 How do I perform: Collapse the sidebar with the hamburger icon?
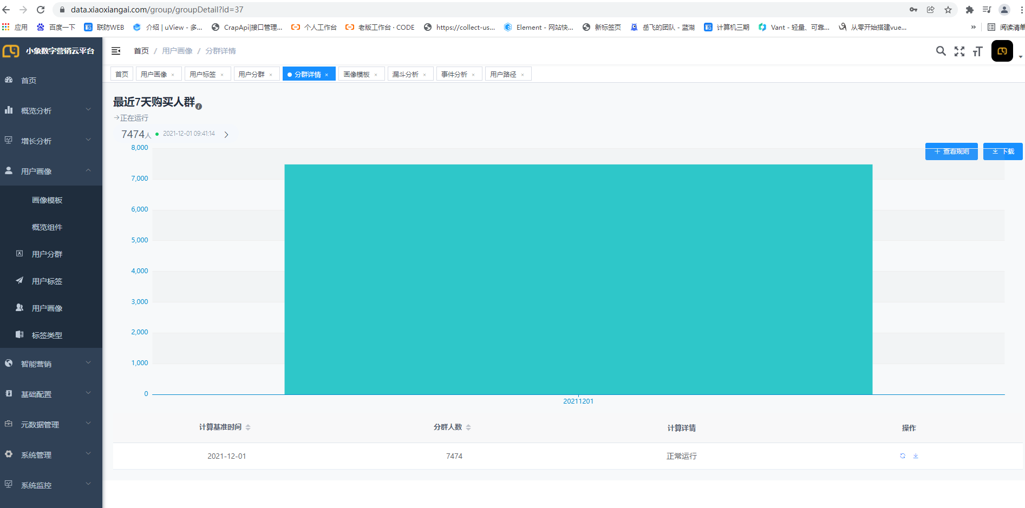(x=116, y=50)
